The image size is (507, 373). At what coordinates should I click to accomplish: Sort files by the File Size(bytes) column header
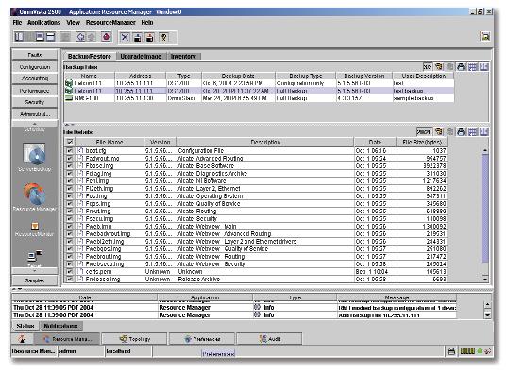[422, 142]
